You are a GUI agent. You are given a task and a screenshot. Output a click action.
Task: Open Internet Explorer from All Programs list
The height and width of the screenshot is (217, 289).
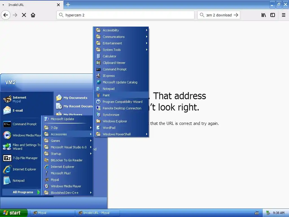point(67,167)
